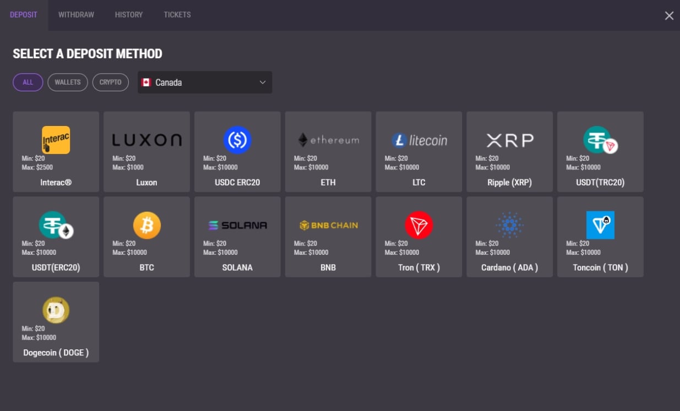Open the Canada country dropdown

[205, 82]
